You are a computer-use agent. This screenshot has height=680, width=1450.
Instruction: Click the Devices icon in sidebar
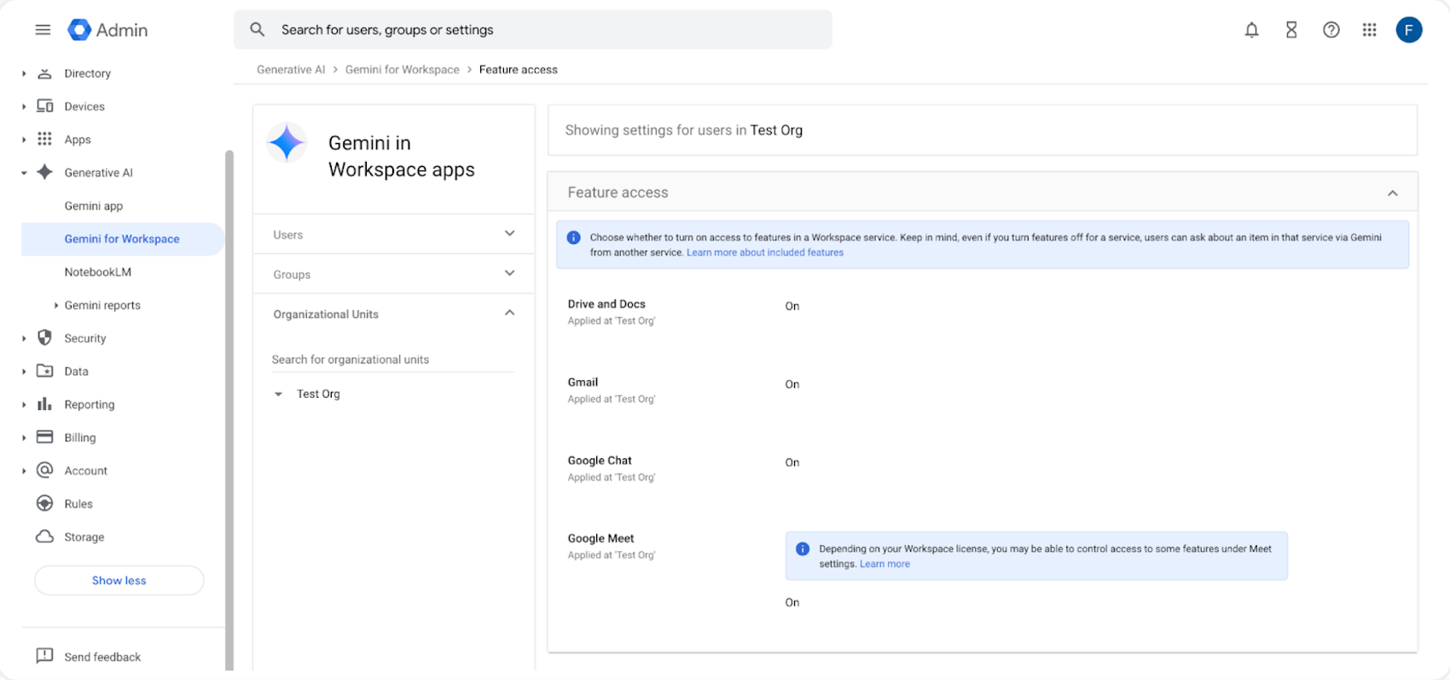coord(45,106)
